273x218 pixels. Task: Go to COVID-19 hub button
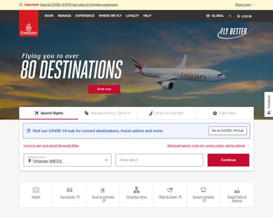point(228,131)
